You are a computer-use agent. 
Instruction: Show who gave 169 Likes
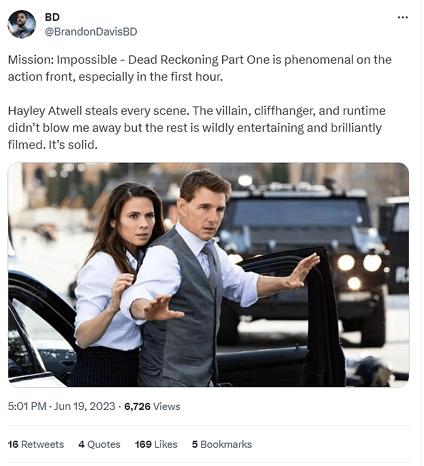(156, 445)
